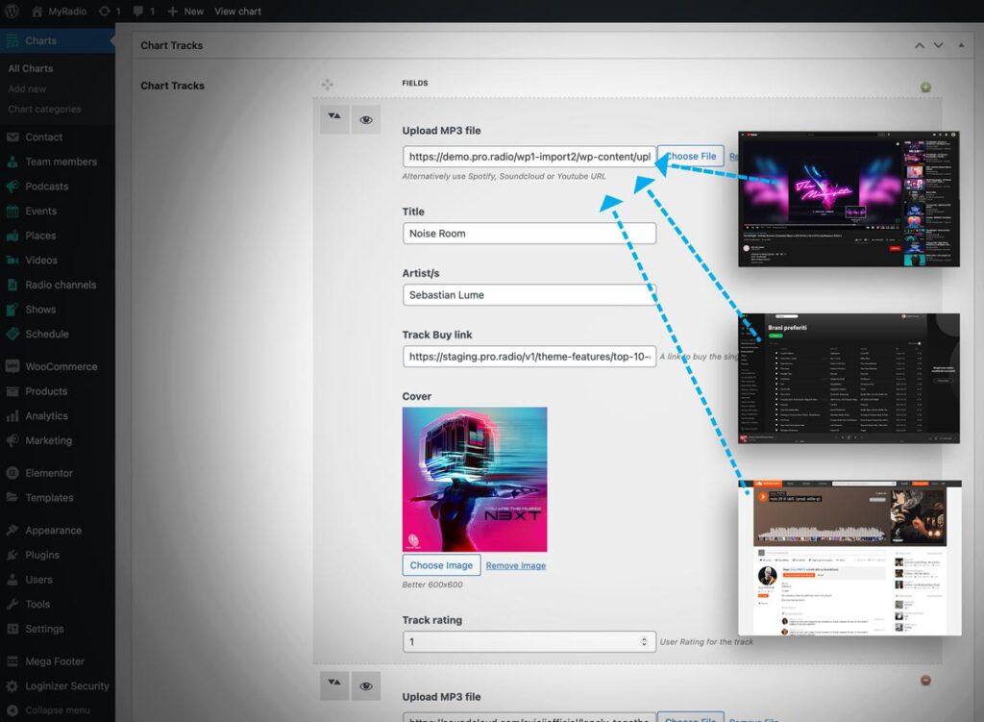Open the comments bubble icon
The image size is (984, 722).
tap(138, 12)
